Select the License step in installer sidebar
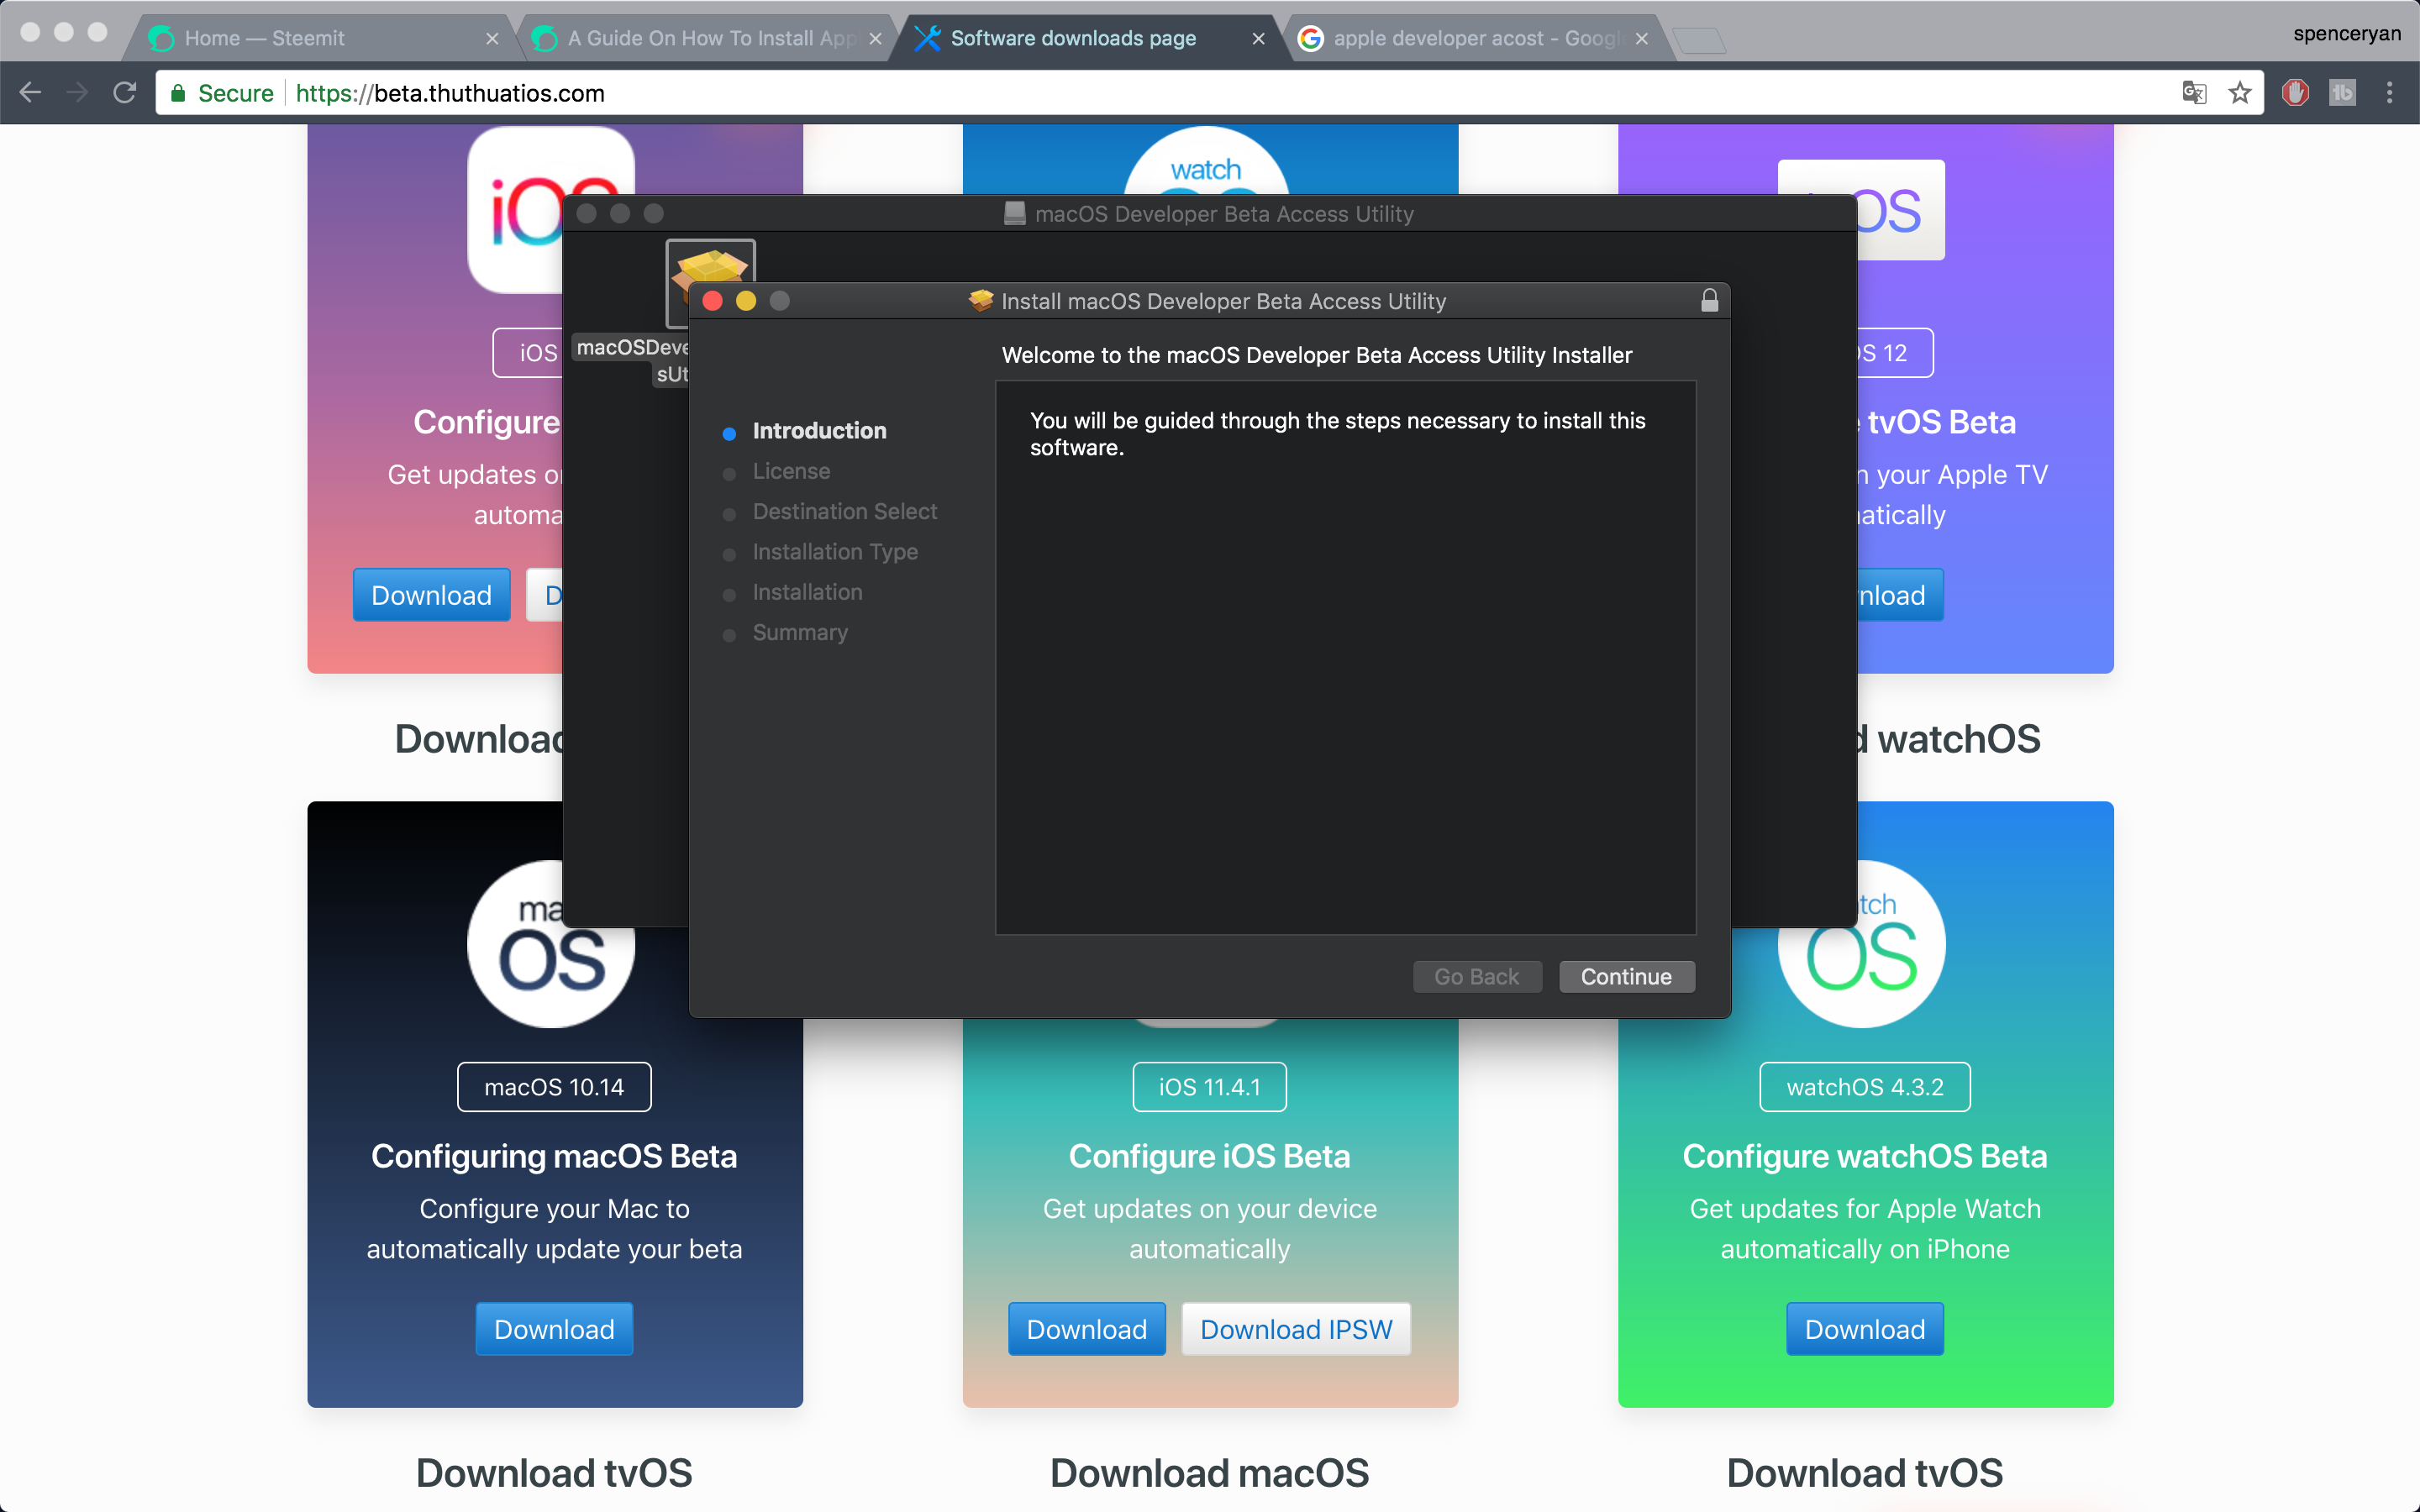 (x=791, y=471)
